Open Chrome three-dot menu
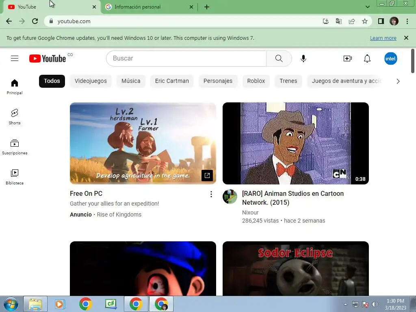The height and width of the screenshot is (312, 416). (407, 21)
